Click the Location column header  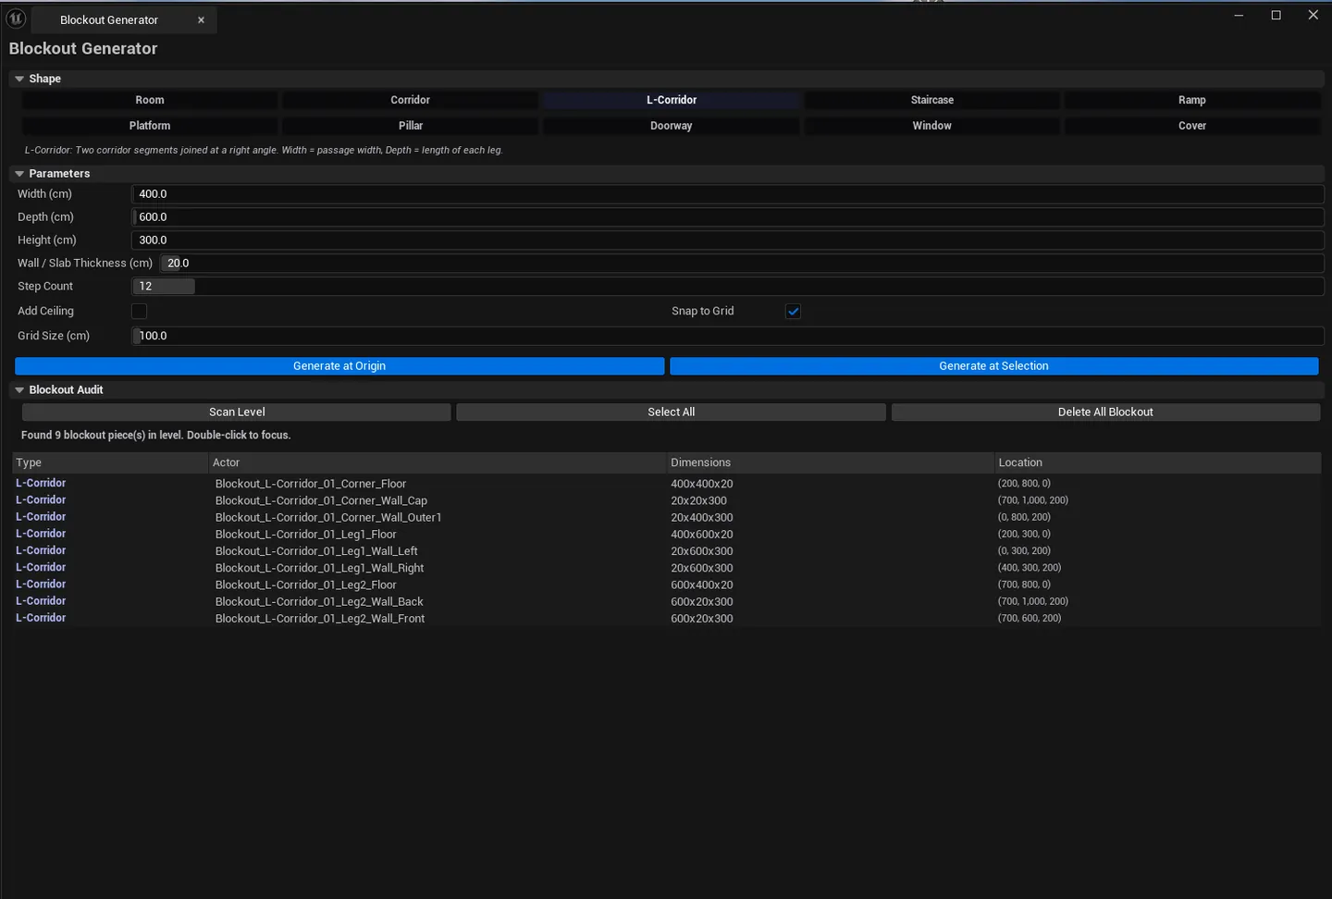tap(1158, 462)
